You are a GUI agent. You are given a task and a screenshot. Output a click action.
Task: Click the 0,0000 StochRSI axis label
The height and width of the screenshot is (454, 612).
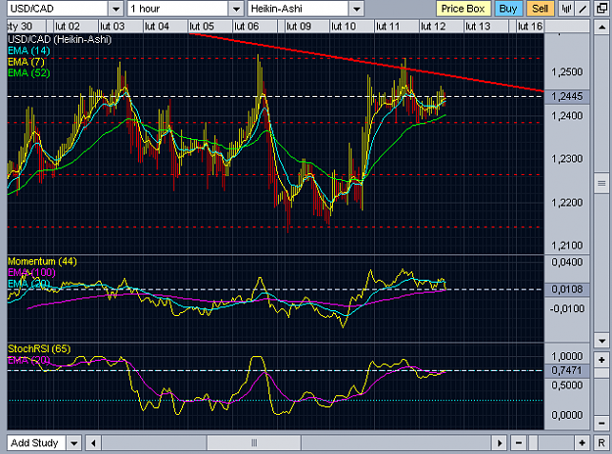point(567,415)
